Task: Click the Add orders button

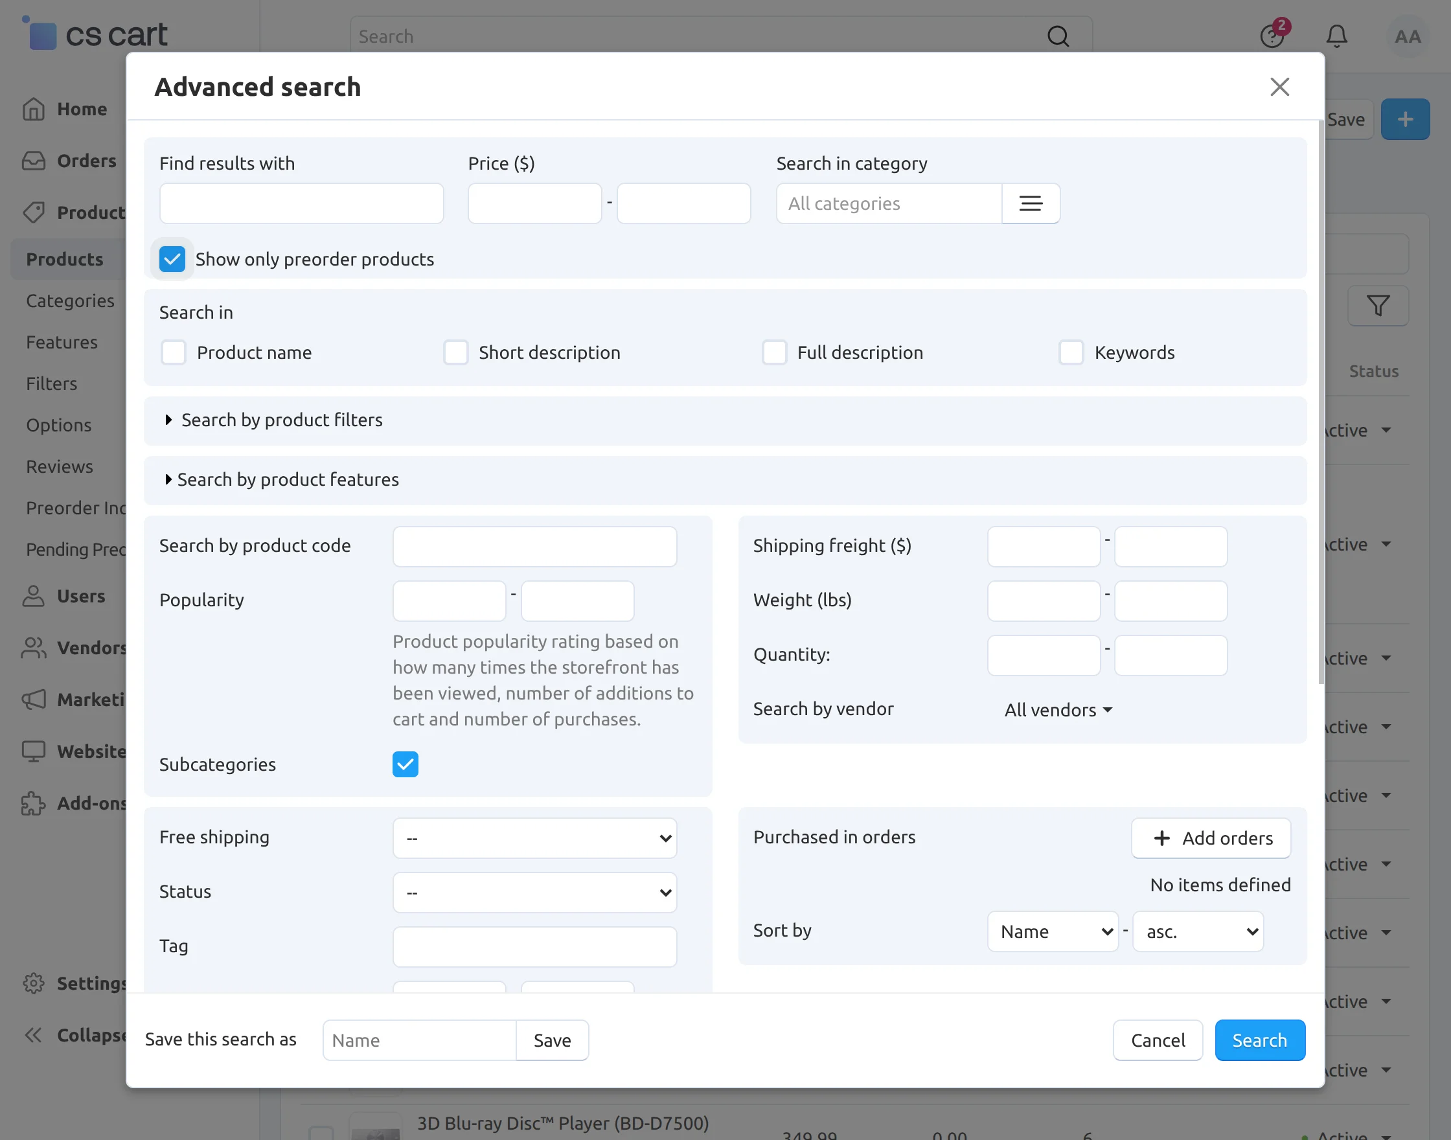Action: click(1210, 838)
